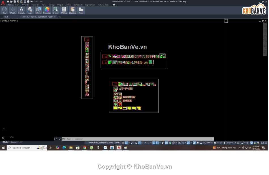The height and width of the screenshot is (175, 269).
Task: Open recent commands dropdown in command line
Action: (64, 139)
